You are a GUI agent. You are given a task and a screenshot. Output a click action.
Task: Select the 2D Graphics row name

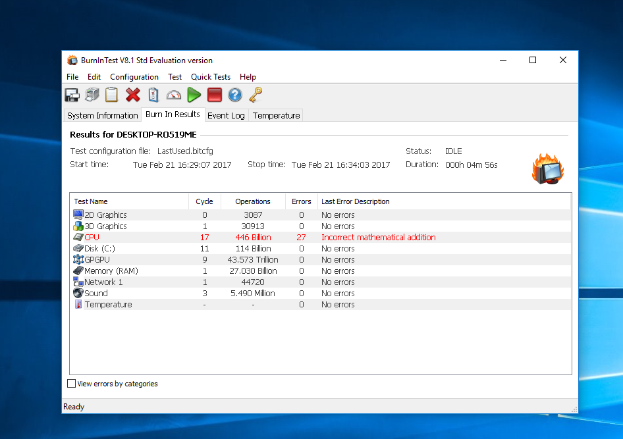(x=105, y=215)
